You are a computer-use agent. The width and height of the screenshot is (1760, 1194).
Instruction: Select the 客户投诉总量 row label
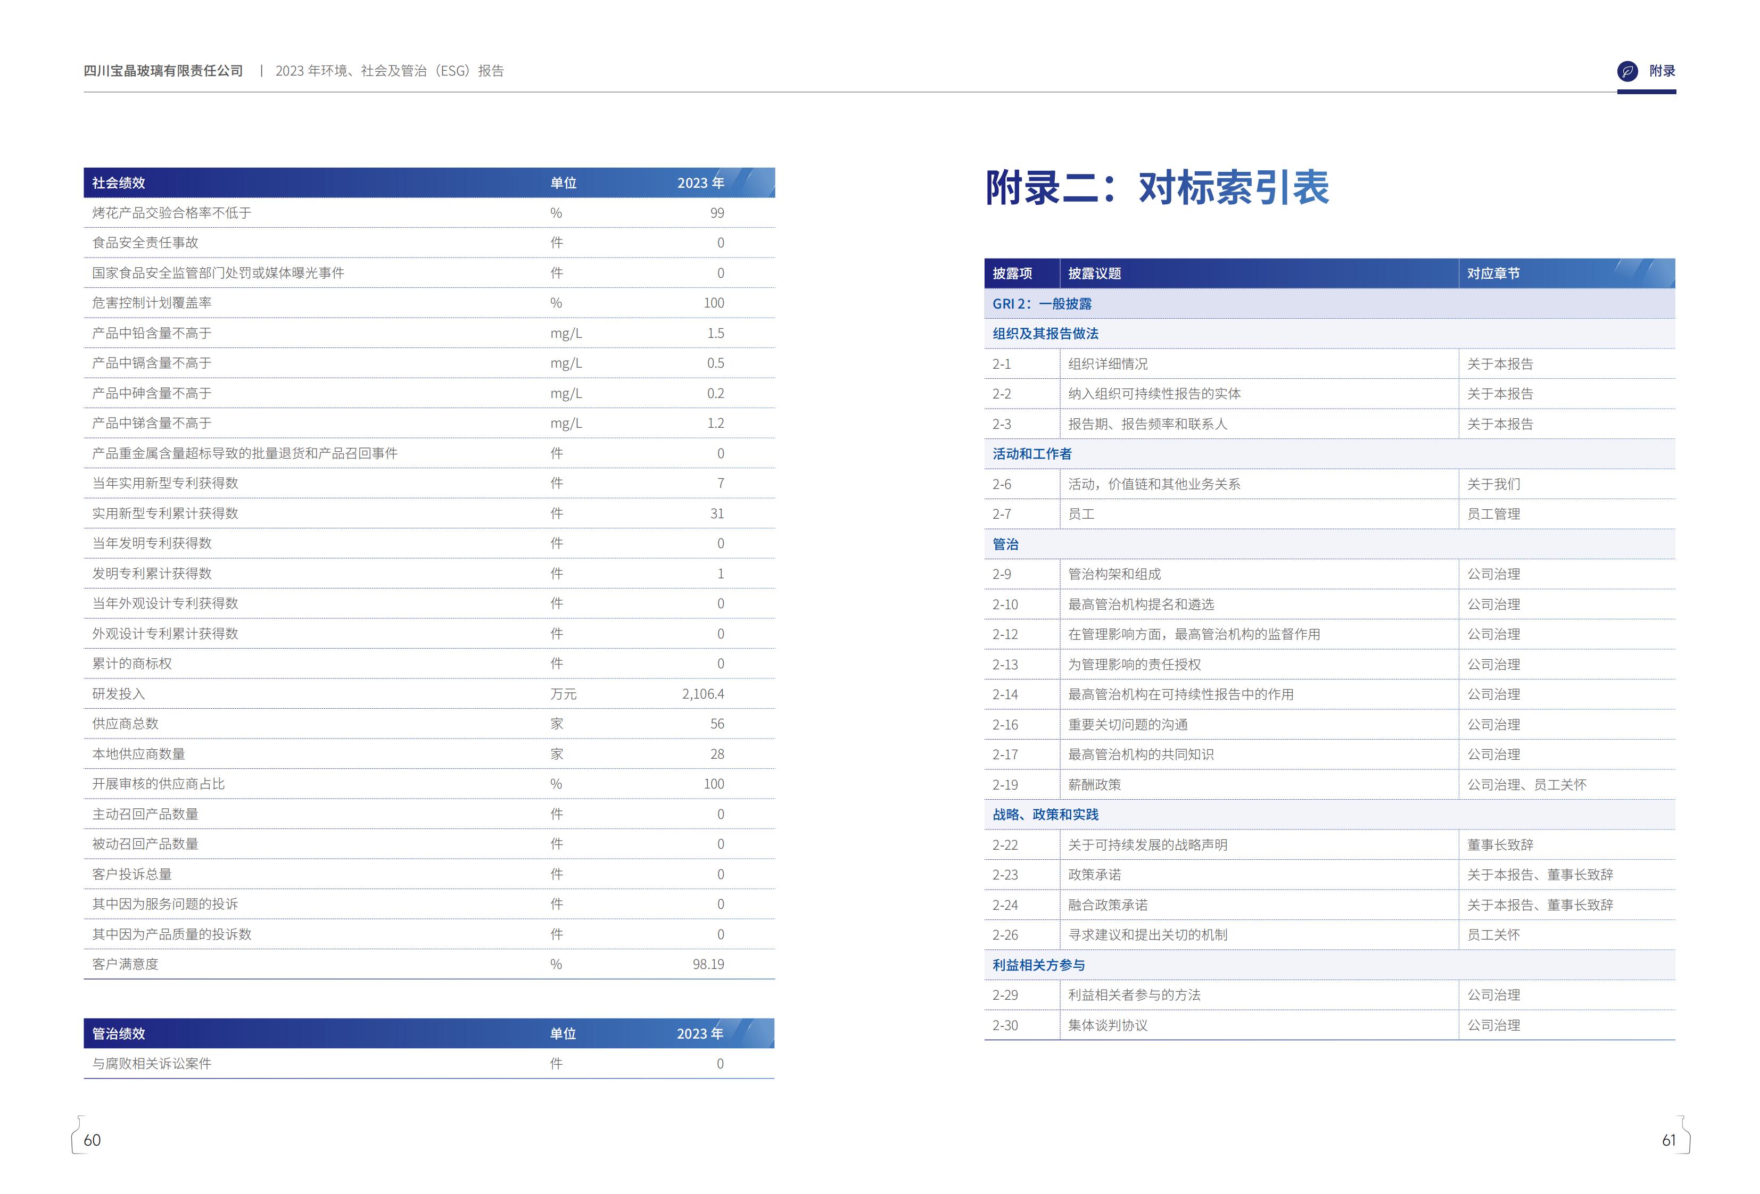[x=132, y=875]
